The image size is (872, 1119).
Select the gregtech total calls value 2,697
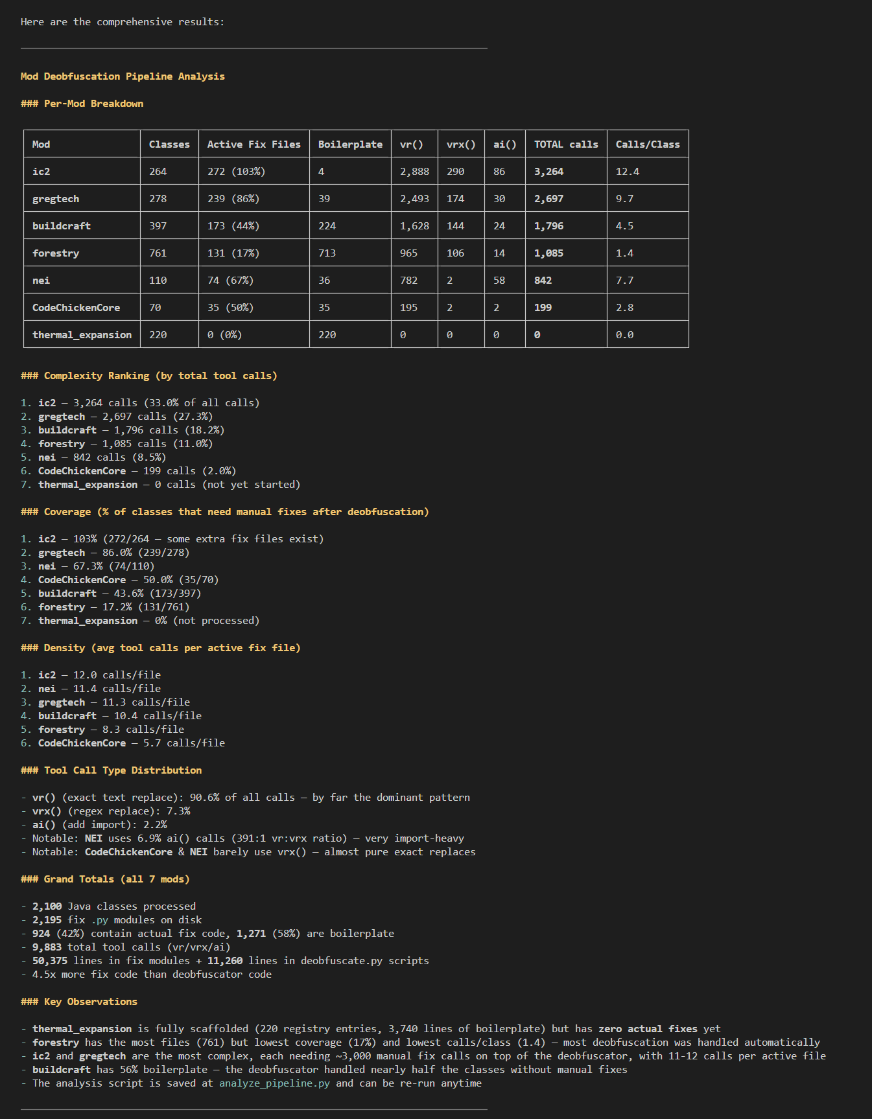[548, 199]
